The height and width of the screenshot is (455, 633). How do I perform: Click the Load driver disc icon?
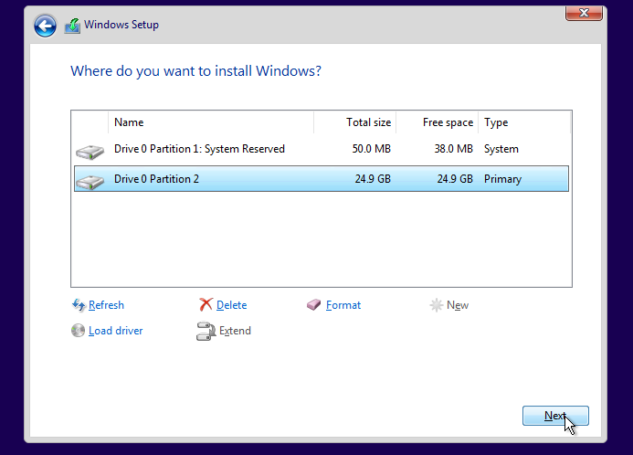pyautogui.click(x=79, y=331)
